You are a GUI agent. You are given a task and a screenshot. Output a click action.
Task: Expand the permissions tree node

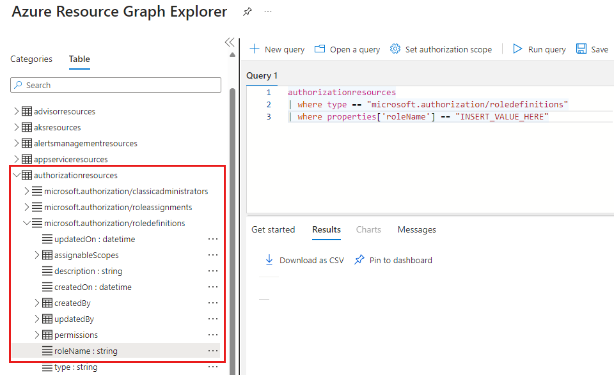36,334
